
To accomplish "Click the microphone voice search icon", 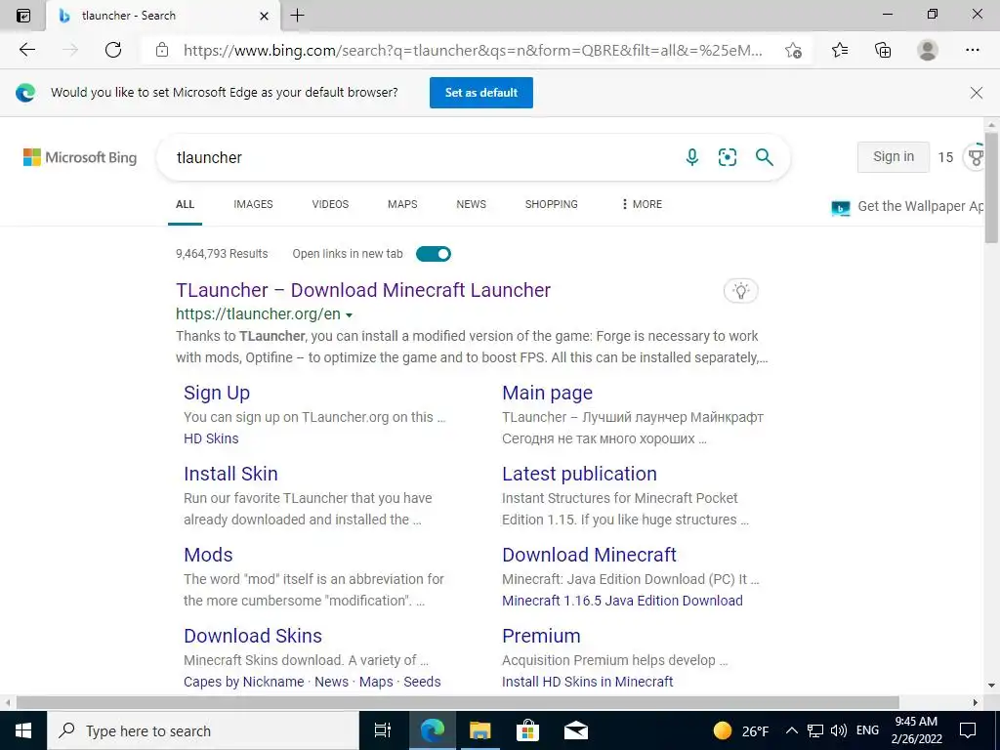I will pos(692,157).
